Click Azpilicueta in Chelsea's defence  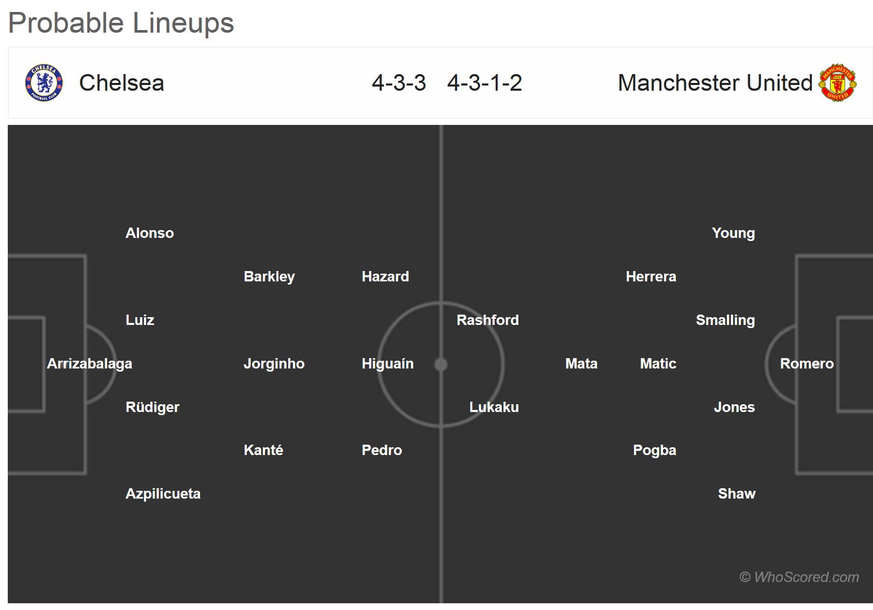[163, 494]
